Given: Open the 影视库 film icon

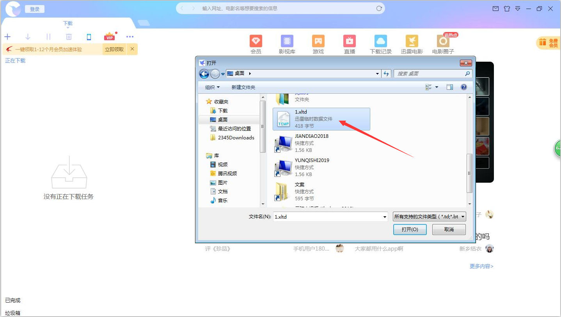Looking at the screenshot, I should coord(287,41).
